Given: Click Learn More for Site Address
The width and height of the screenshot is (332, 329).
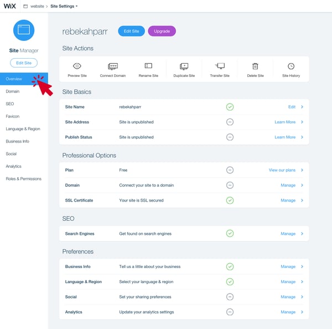Looking at the screenshot, I should pos(285,122).
